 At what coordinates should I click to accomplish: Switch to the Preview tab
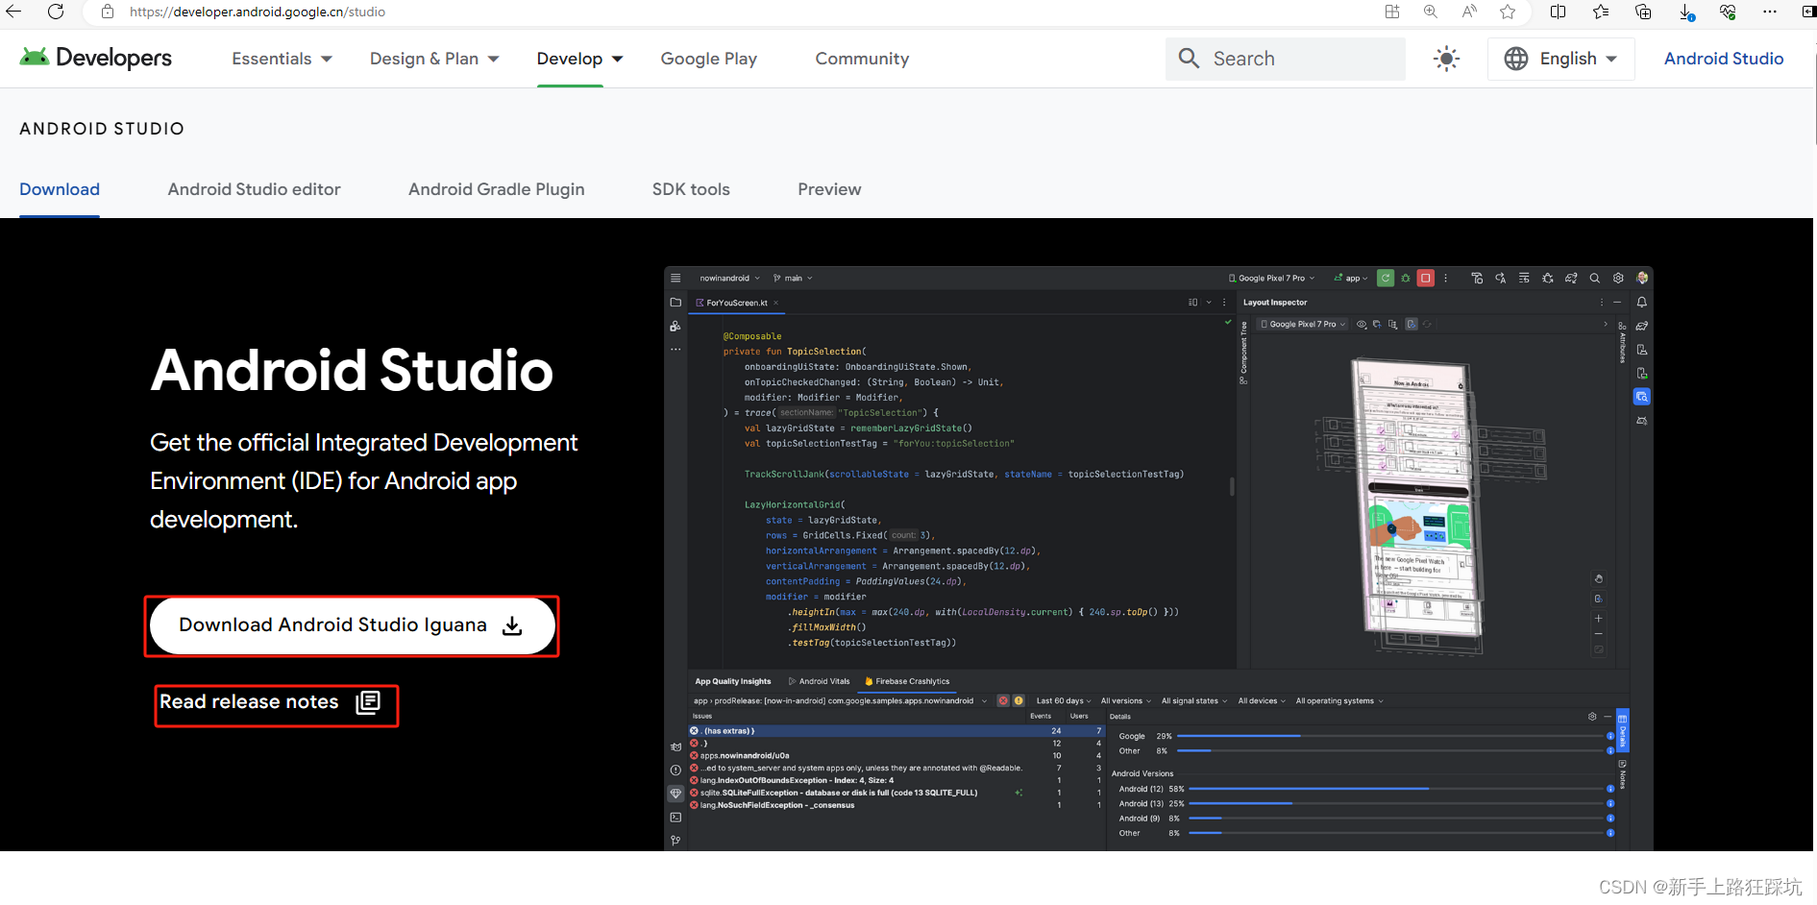(829, 189)
